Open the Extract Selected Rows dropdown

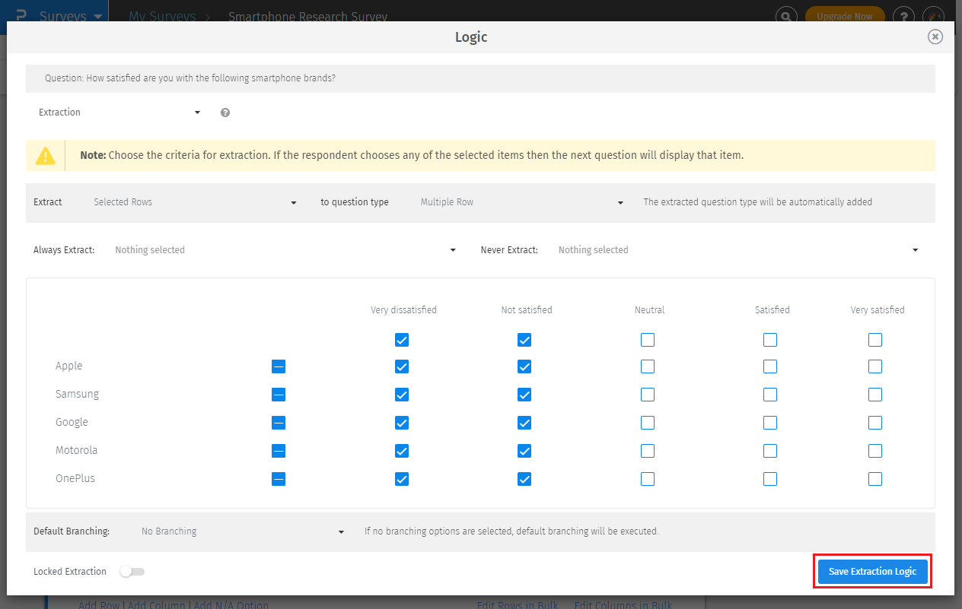194,202
